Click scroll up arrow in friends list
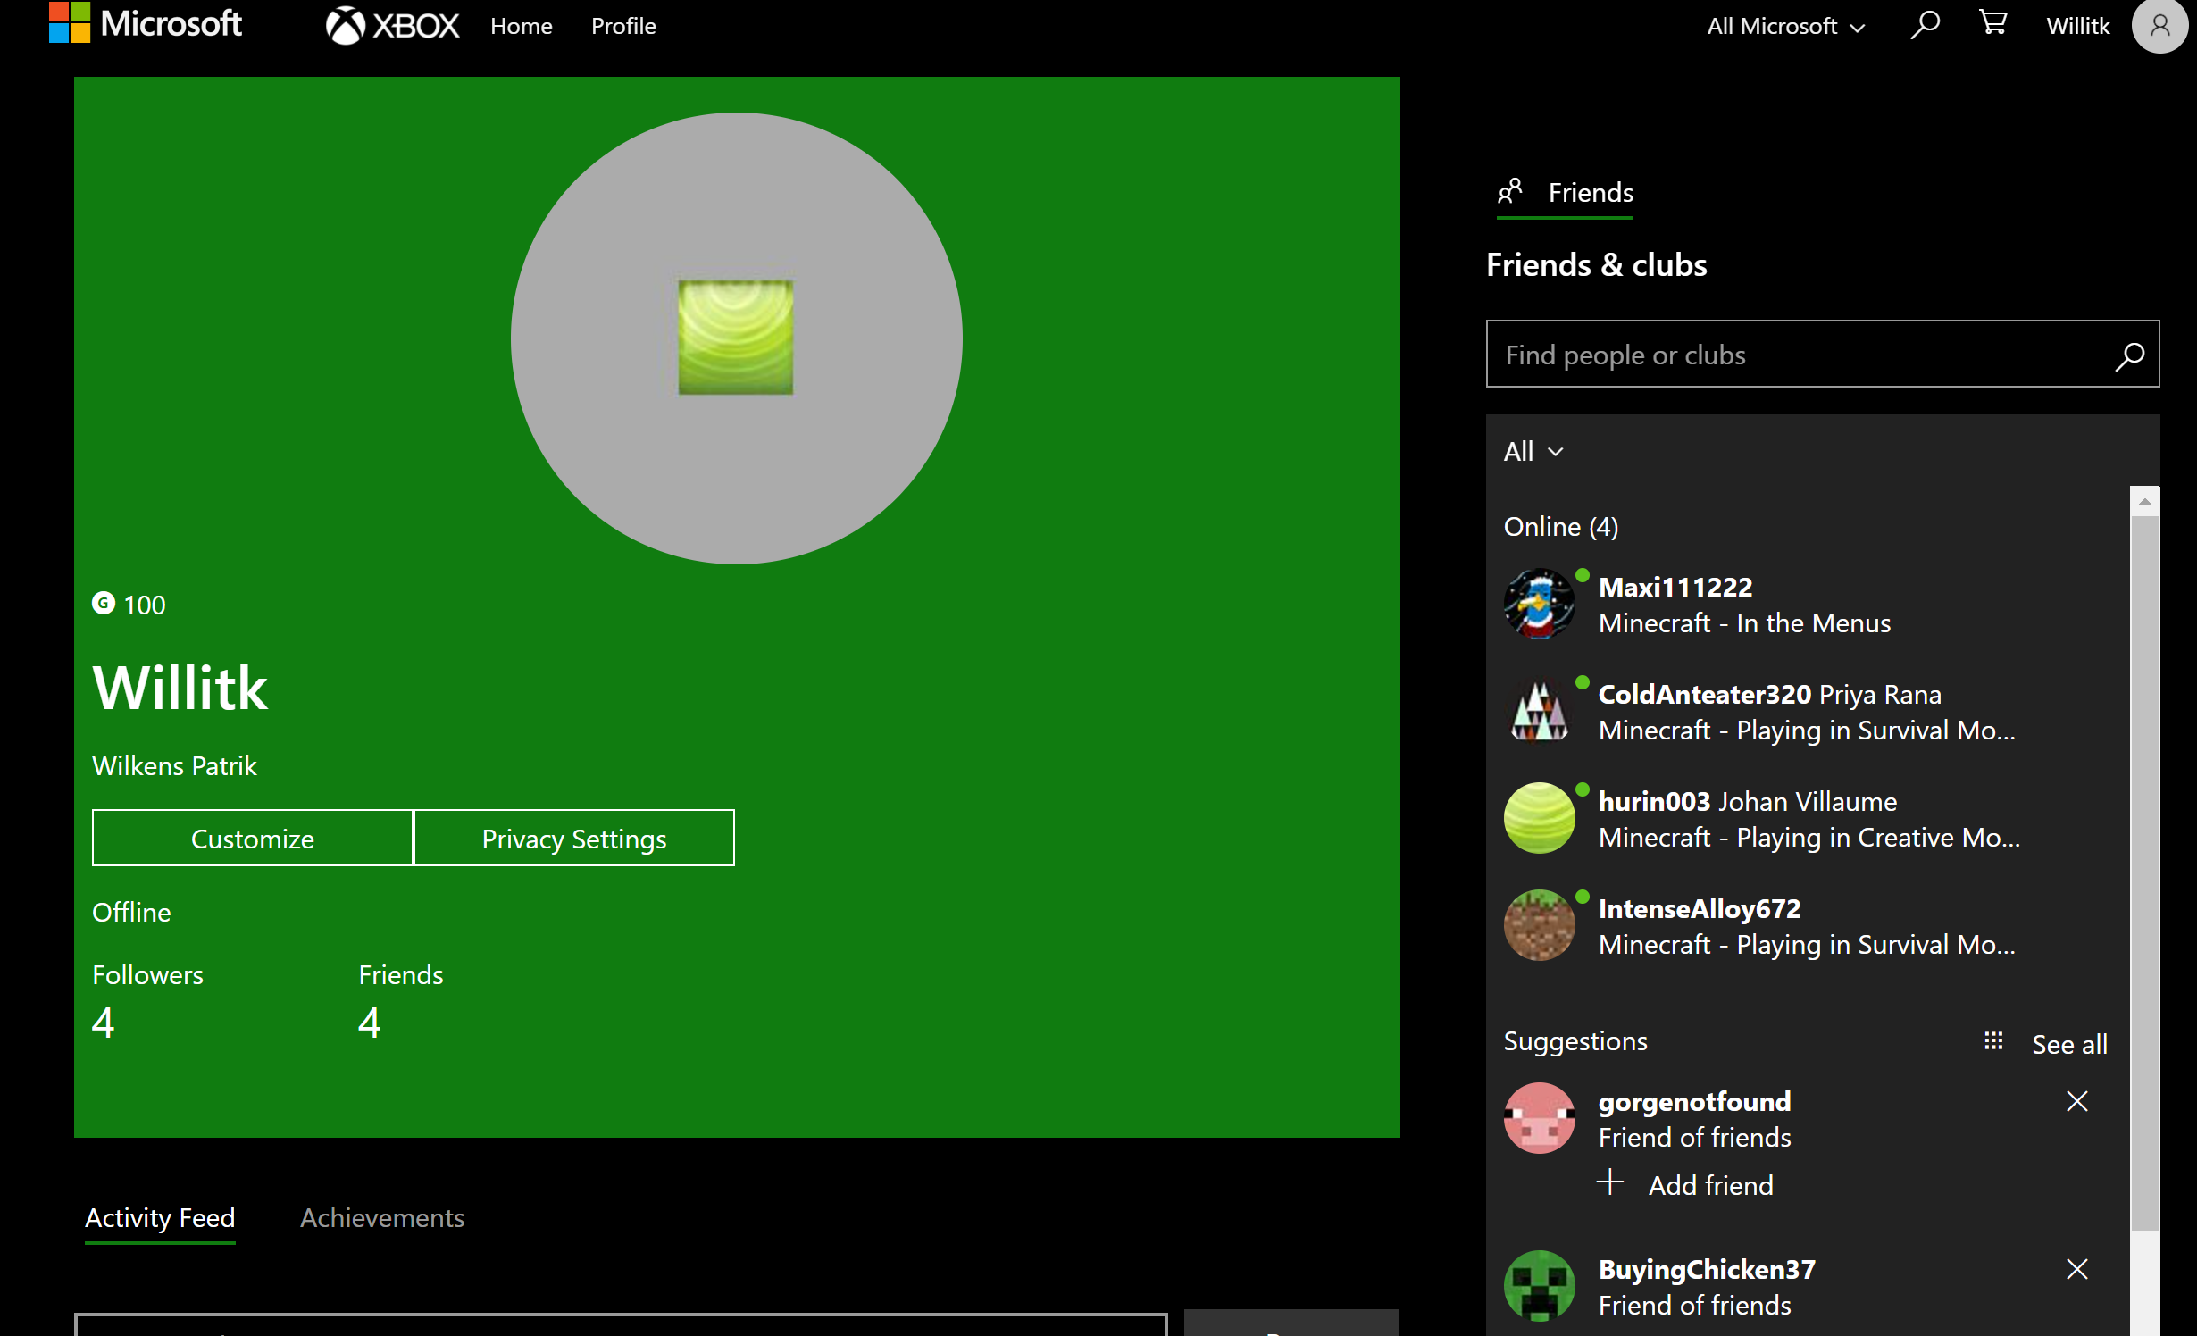Image resolution: width=2197 pixels, height=1336 pixels. tap(2144, 502)
